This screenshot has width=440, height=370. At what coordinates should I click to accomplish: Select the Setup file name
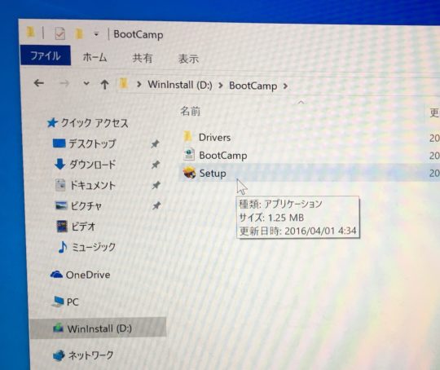[x=213, y=174]
